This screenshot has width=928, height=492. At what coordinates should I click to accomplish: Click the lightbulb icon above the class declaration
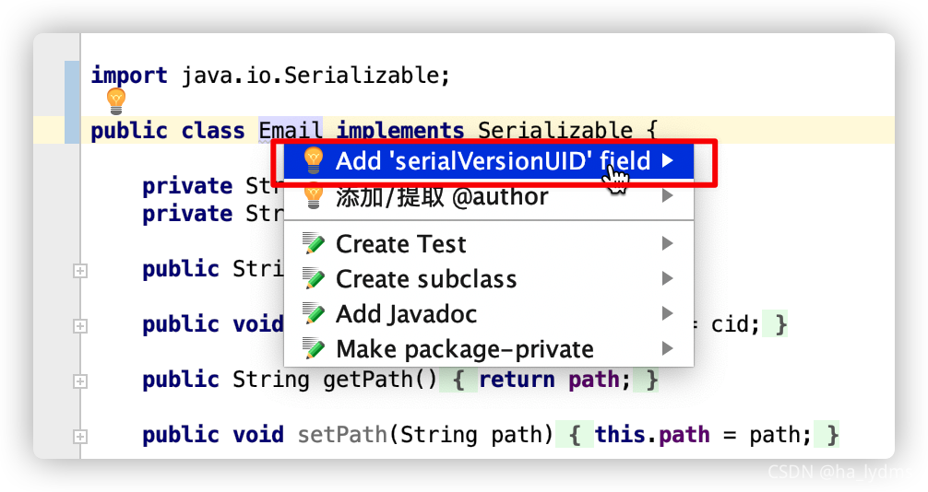click(116, 100)
